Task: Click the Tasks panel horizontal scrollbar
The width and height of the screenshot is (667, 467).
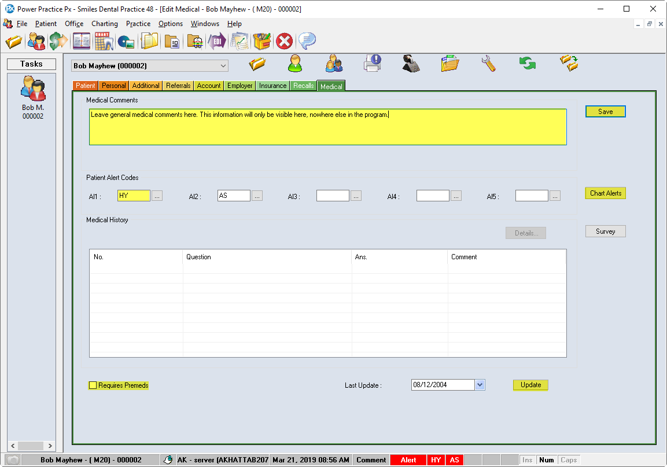Action: pyautogui.click(x=31, y=446)
